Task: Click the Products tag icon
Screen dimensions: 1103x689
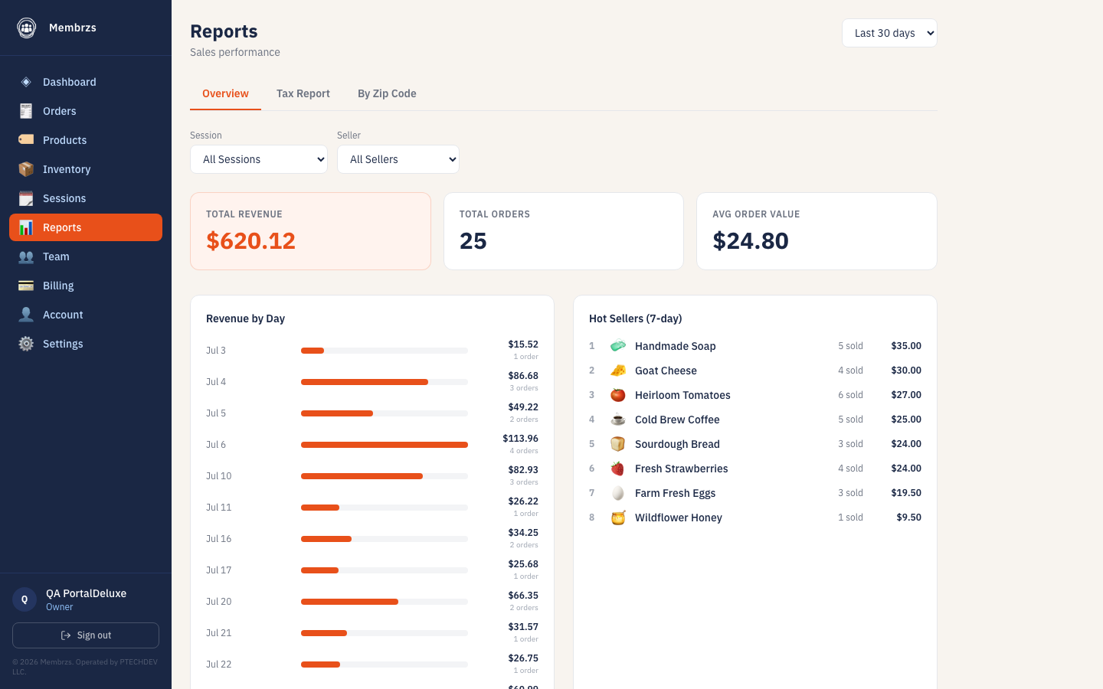Action: pyautogui.click(x=26, y=140)
